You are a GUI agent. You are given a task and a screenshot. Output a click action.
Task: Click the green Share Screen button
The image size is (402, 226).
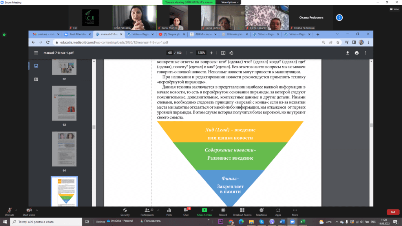[x=204, y=211]
